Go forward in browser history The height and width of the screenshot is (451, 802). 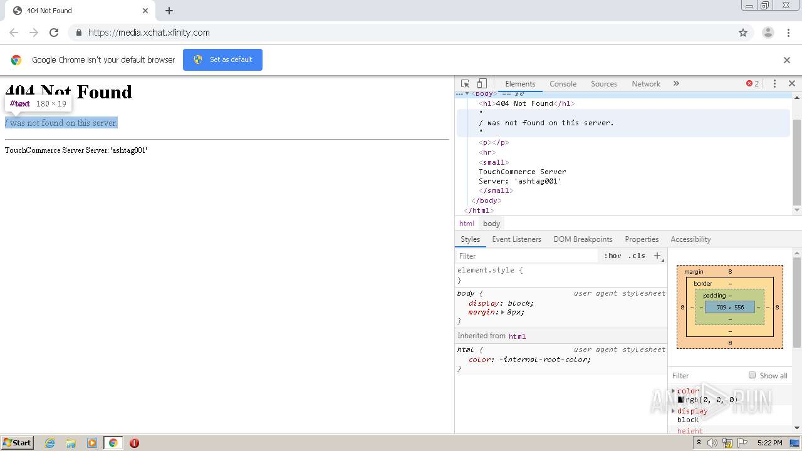(34, 33)
